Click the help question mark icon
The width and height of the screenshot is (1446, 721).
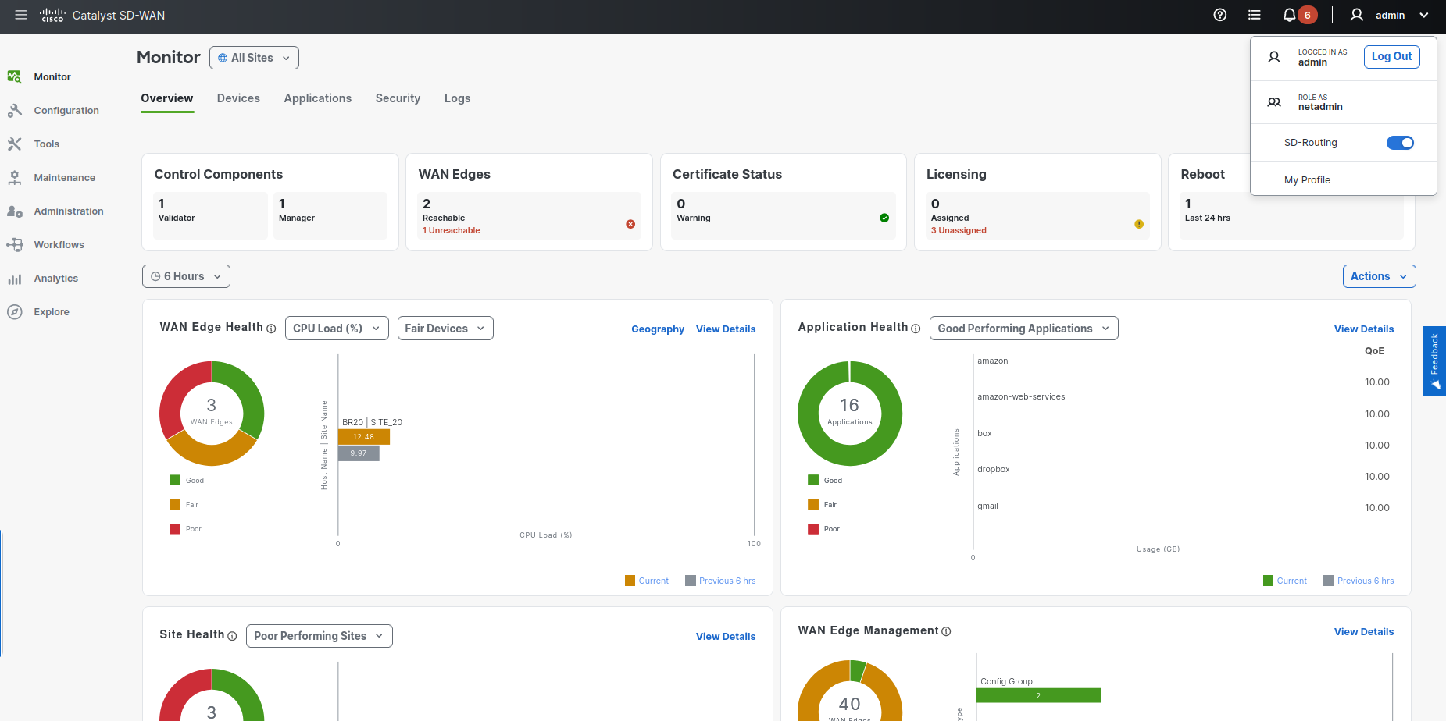point(1219,15)
